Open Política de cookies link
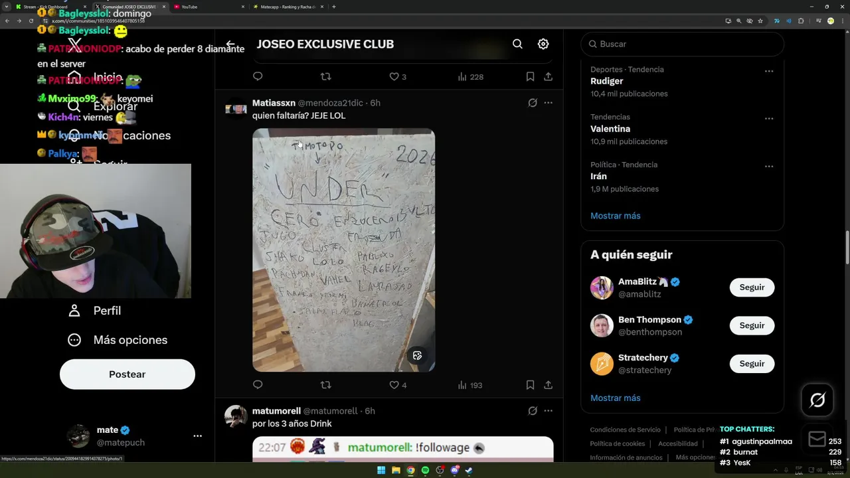This screenshot has width=850, height=478. [617, 443]
